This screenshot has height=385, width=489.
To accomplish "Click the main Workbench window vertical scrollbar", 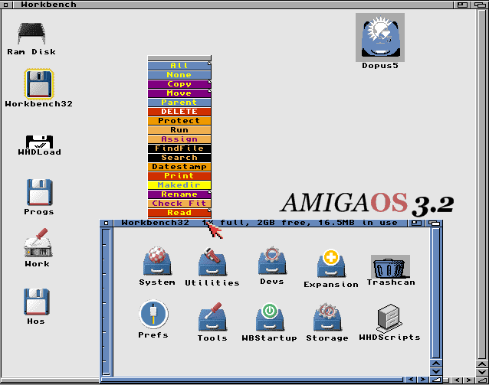I will pos(482,184).
